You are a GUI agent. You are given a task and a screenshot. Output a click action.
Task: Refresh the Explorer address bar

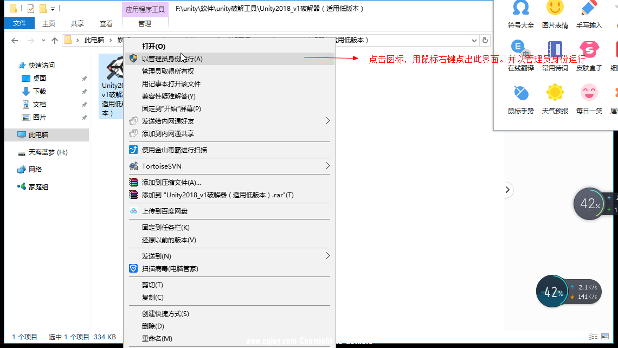click(x=485, y=40)
